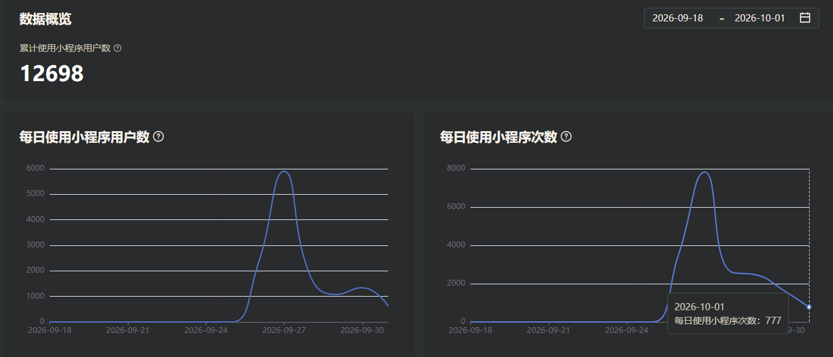833x357 pixels.
Task: Click 2026-09-27 axis label in users chart
Action: tap(284, 330)
